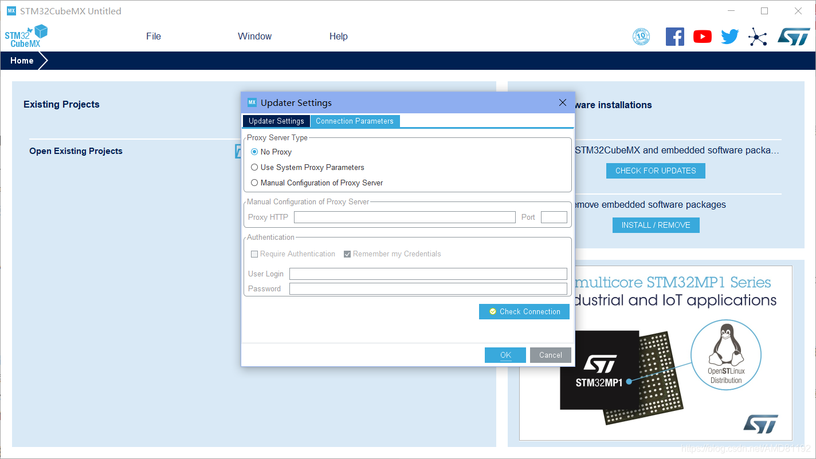Click the Open Existing Projects label

(76, 151)
